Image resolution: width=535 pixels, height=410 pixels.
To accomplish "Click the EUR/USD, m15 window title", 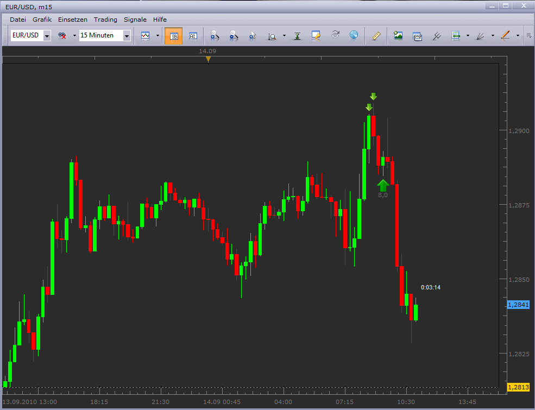I will click(x=29, y=7).
